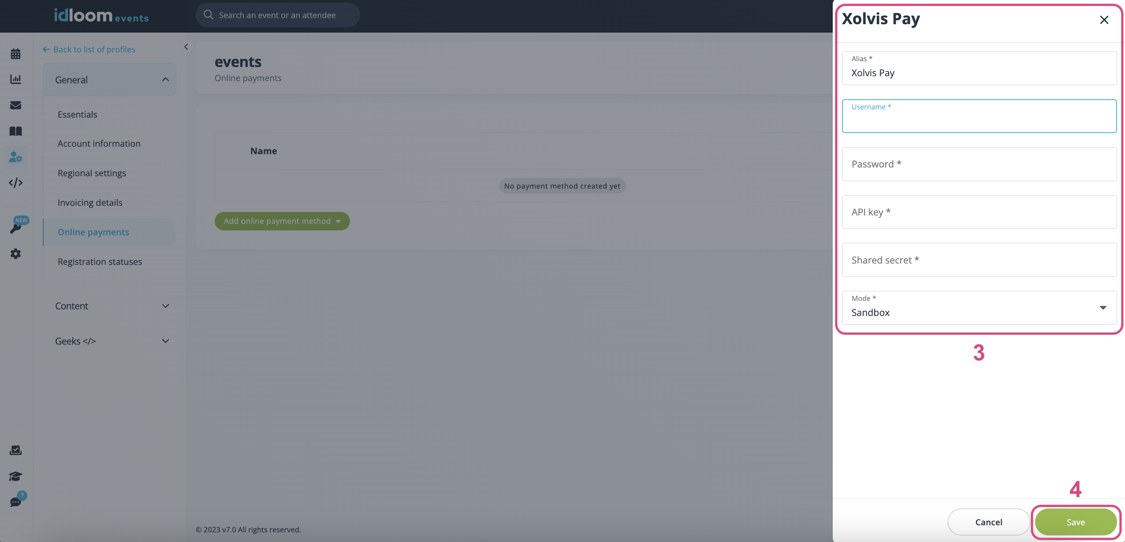This screenshot has width=1125, height=542.
Task: Select the tools/wrench icon in sidebar
Action: 16,255
